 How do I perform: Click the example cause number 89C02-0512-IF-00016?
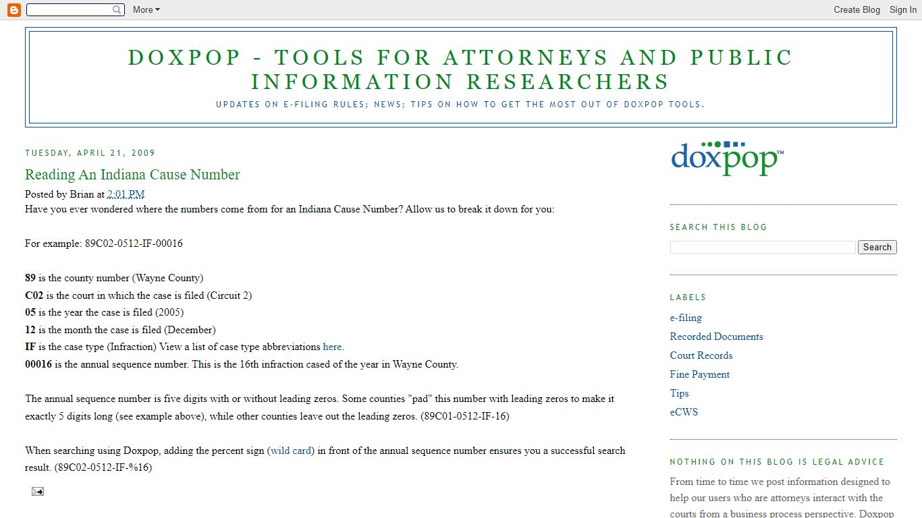[134, 243]
